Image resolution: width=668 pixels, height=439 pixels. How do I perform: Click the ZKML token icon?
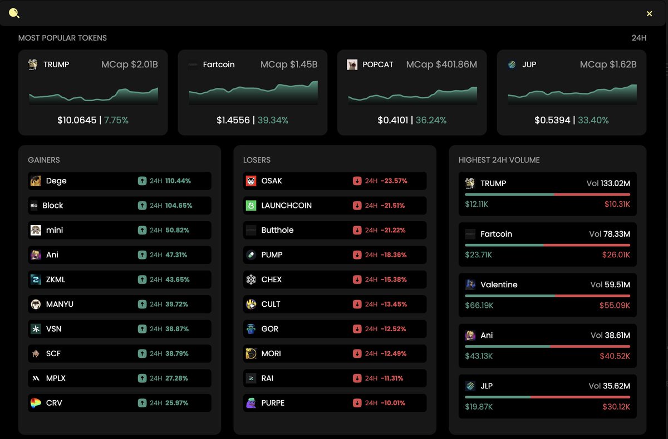coord(36,280)
